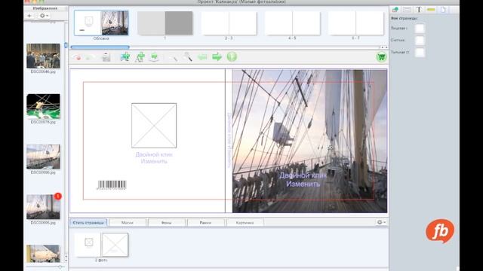Click the spine text on the cover
Image resolution: width=483 pixels, height=271 pixels.
pos(229,140)
